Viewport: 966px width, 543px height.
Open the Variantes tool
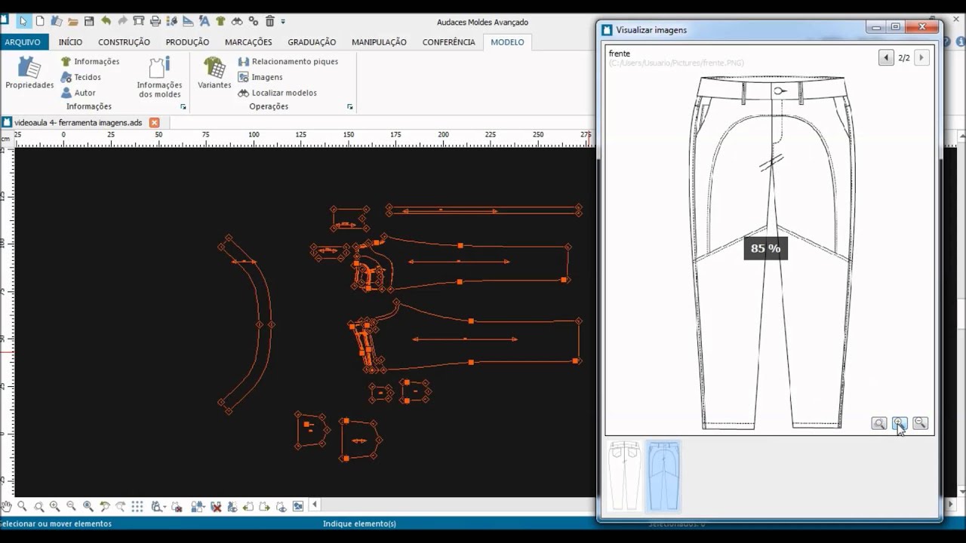[214, 73]
